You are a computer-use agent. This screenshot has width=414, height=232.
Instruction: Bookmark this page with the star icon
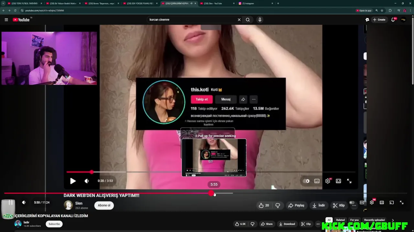[382, 11]
